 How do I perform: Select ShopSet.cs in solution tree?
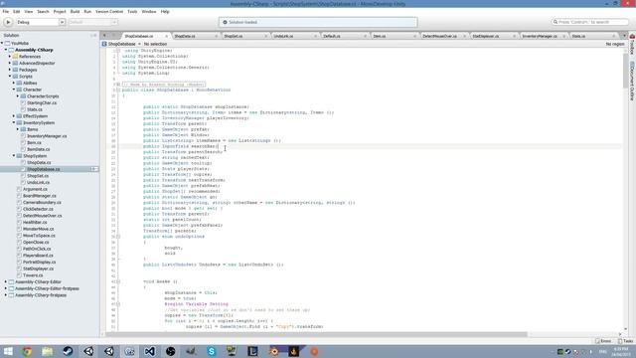tap(38, 176)
